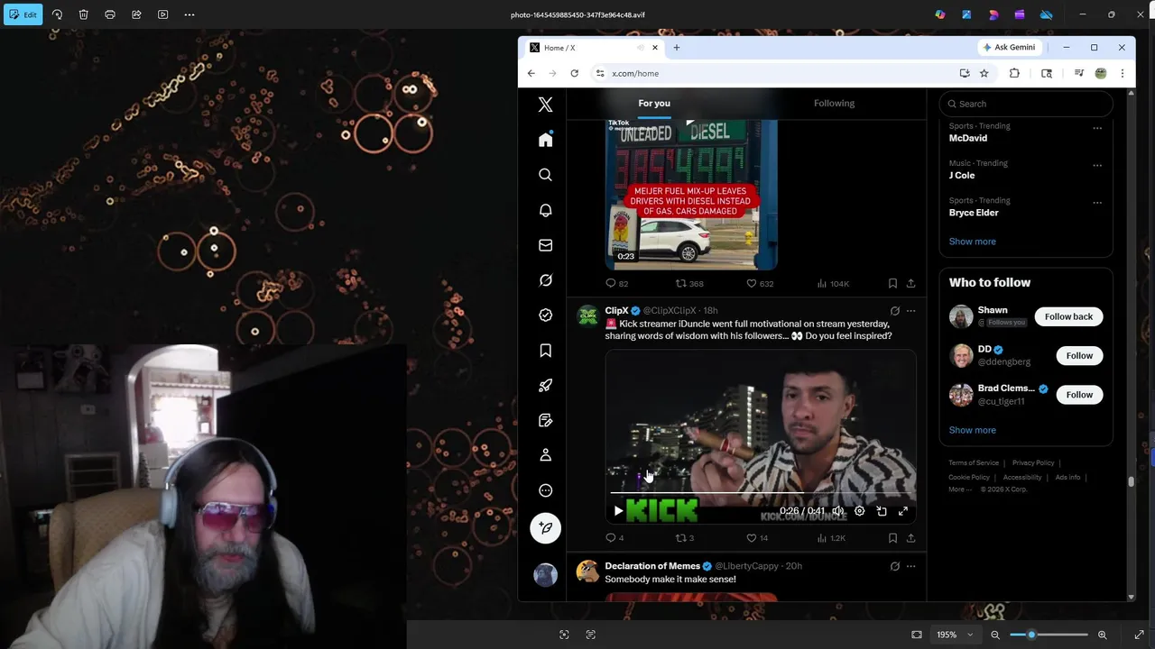Open Chrome three-dot menu

pos(1123,73)
